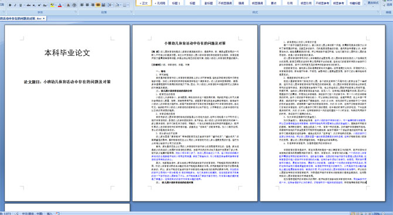
Task: Click the superscript icon
Action: (39, 5)
